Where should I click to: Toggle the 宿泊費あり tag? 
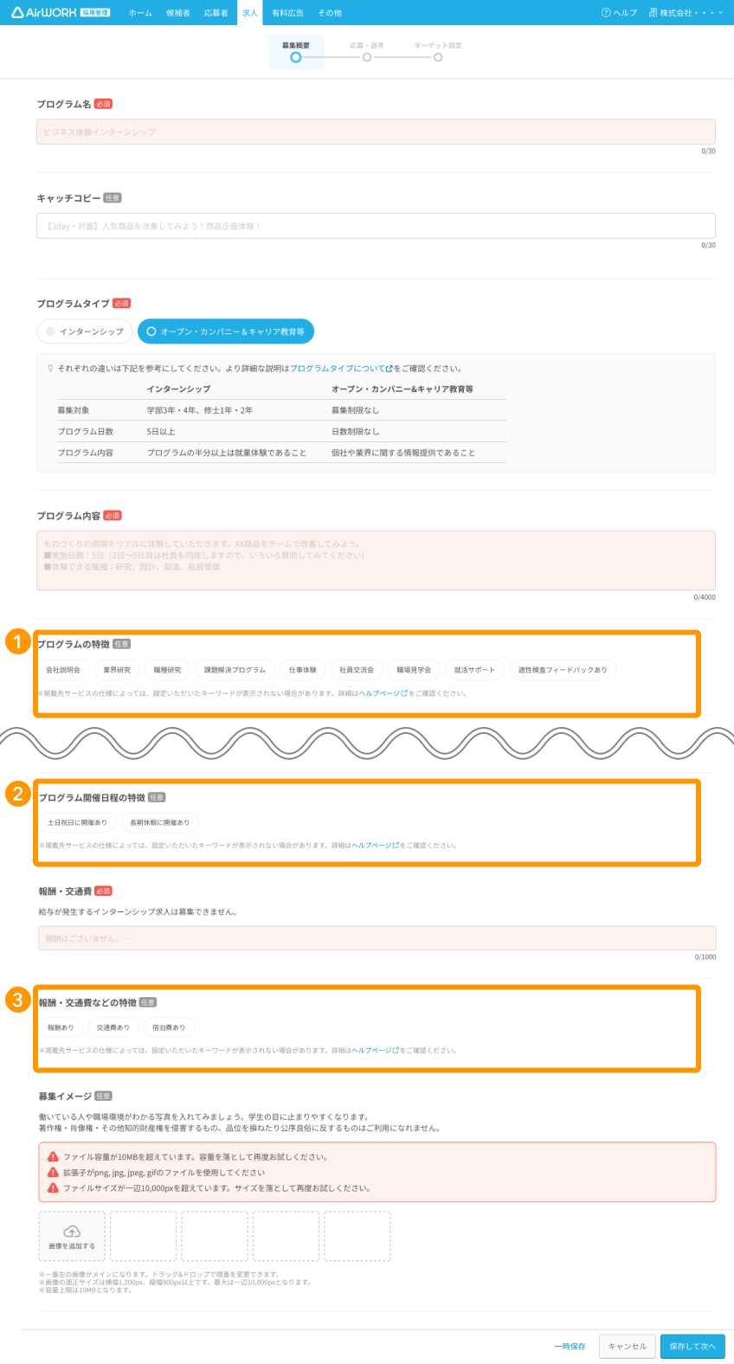(x=169, y=1027)
